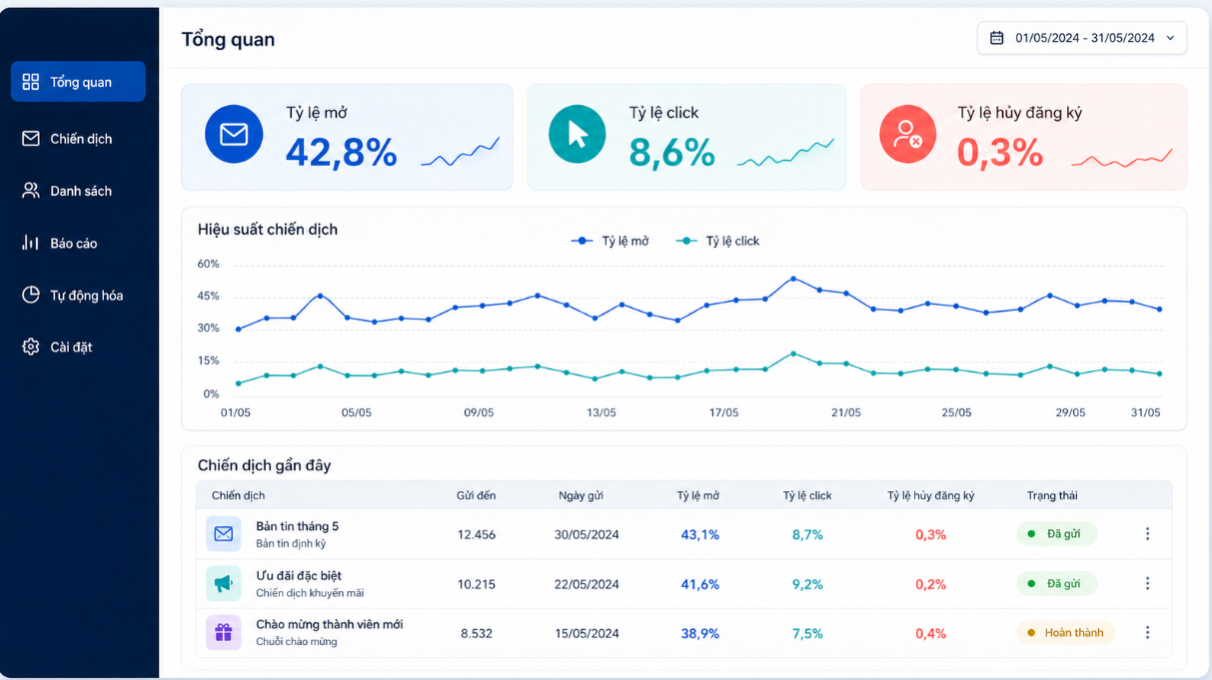Click the 8,7% click rate cell
The width and height of the screenshot is (1212, 680).
coord(807,534)
